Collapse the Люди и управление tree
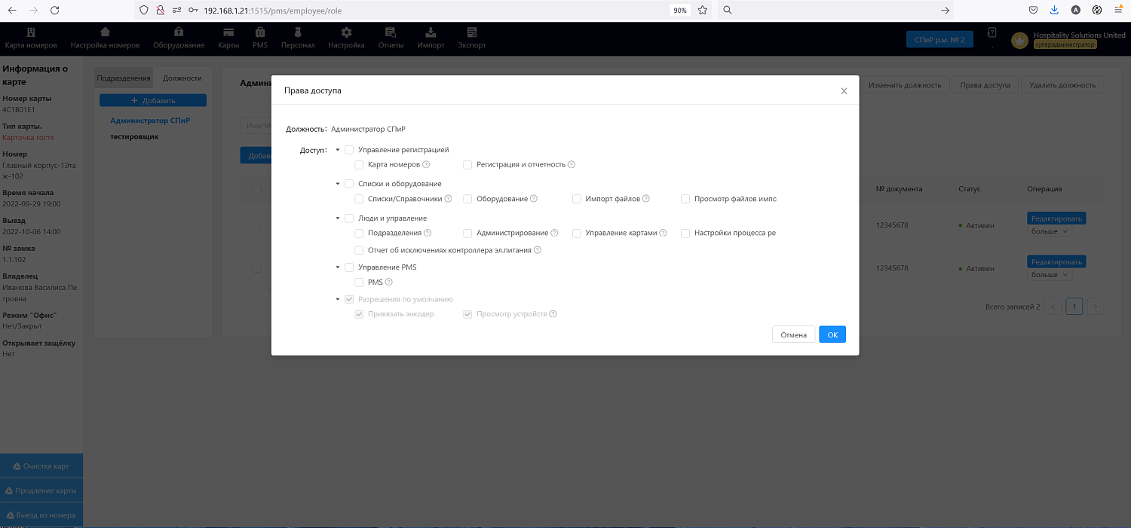This screenshot has width=1131, height=528. 338,218
